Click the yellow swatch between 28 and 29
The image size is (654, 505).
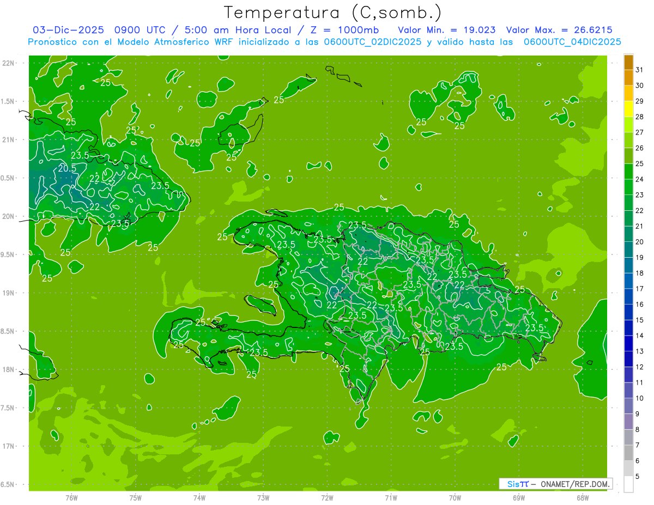[x=628, y=109]
